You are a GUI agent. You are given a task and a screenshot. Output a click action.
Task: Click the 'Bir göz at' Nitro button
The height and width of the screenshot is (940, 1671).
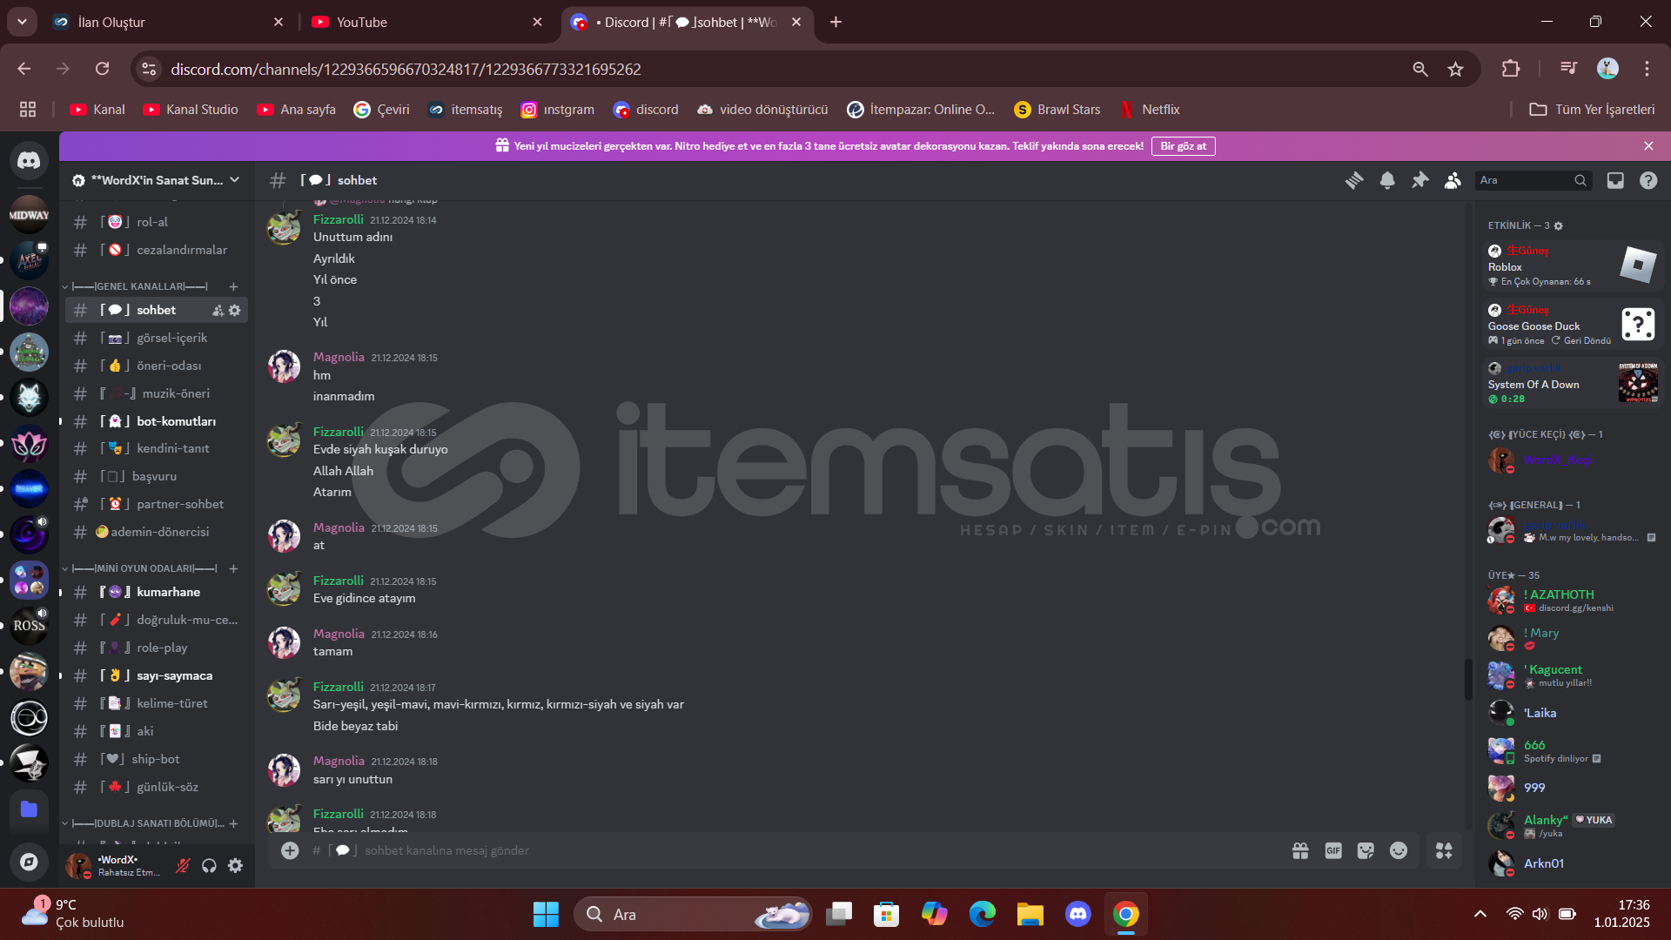click(1183, 146)
